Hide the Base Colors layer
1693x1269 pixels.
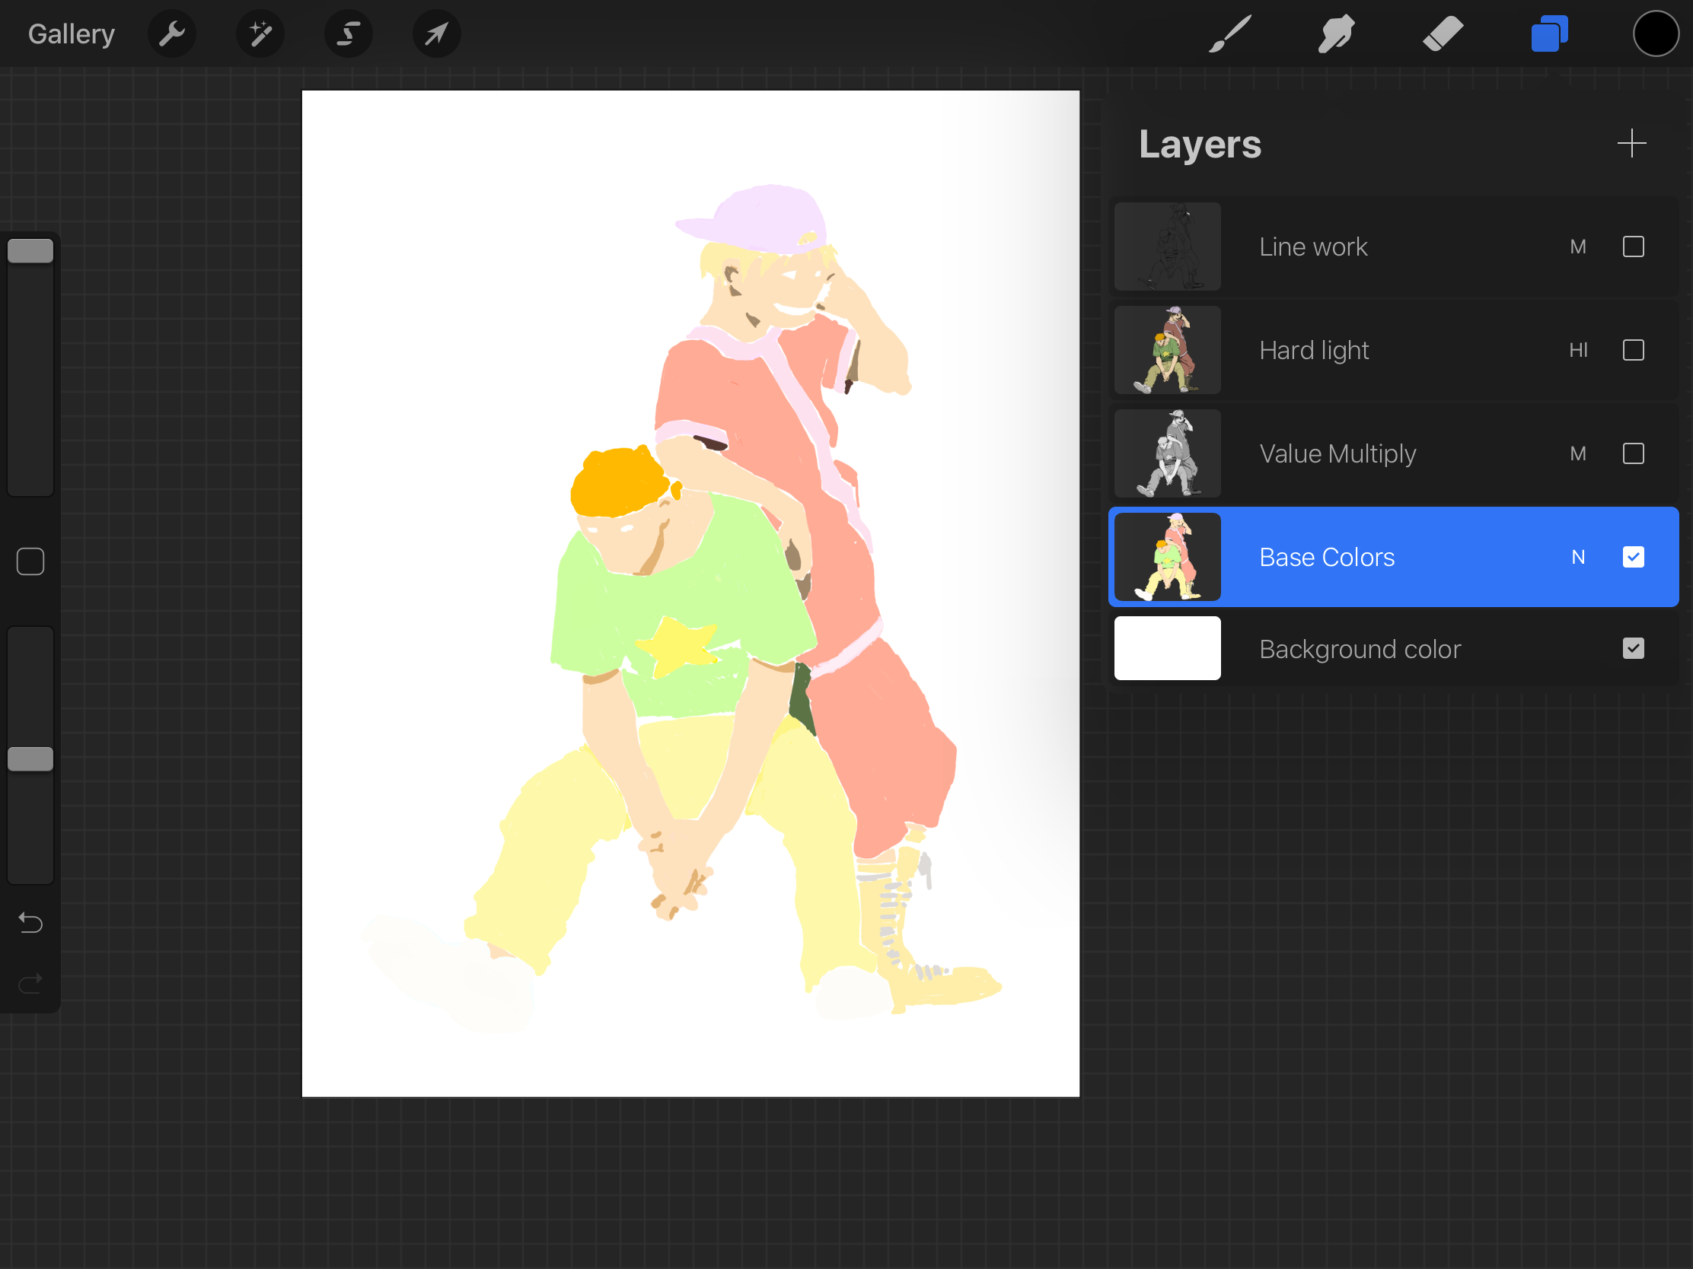pyautogui.click(x=1633, y=557)
